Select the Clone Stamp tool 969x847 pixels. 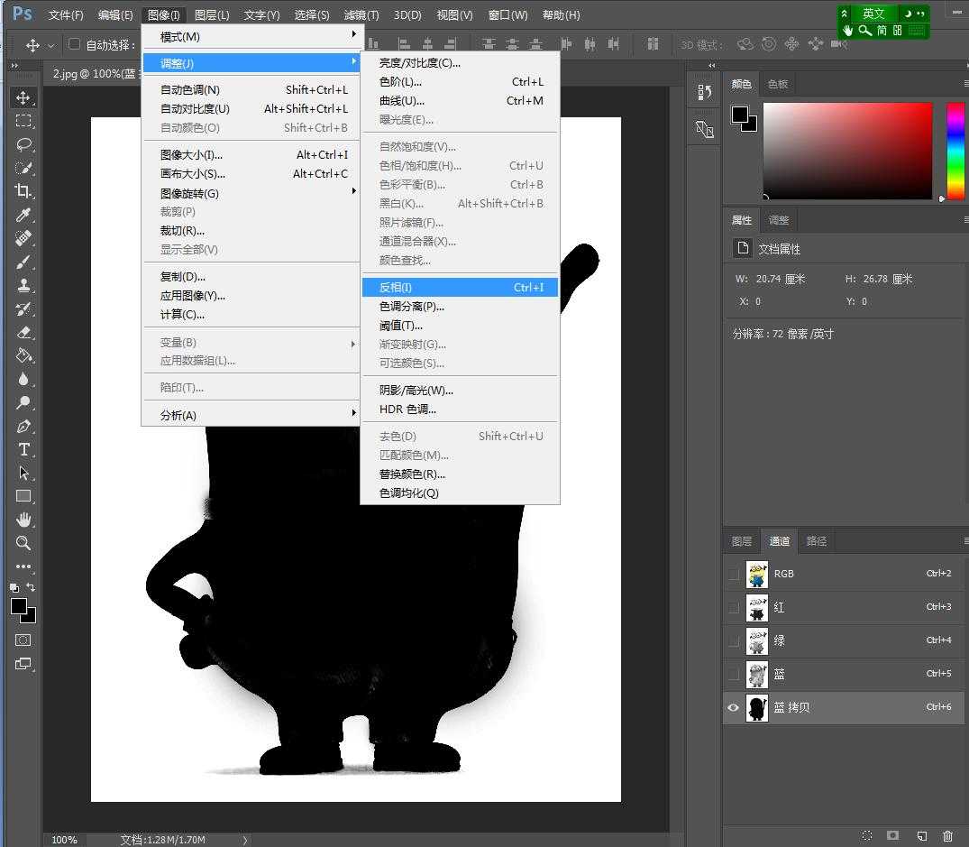coord(23,285)
